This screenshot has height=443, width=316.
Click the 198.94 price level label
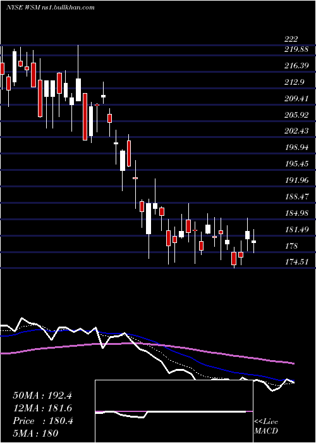coord(296,147)
